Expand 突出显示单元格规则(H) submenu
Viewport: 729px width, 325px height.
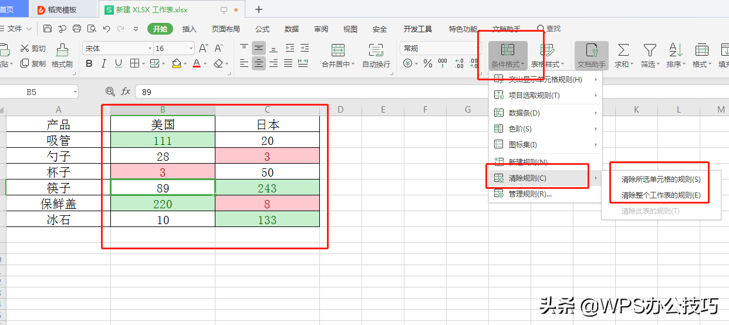click(545, 79)
